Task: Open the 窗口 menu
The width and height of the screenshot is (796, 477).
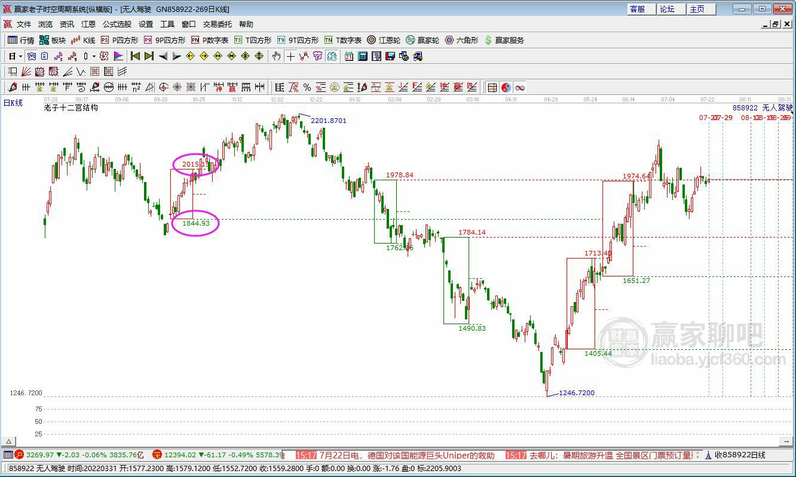Action: tap(189, 24)
